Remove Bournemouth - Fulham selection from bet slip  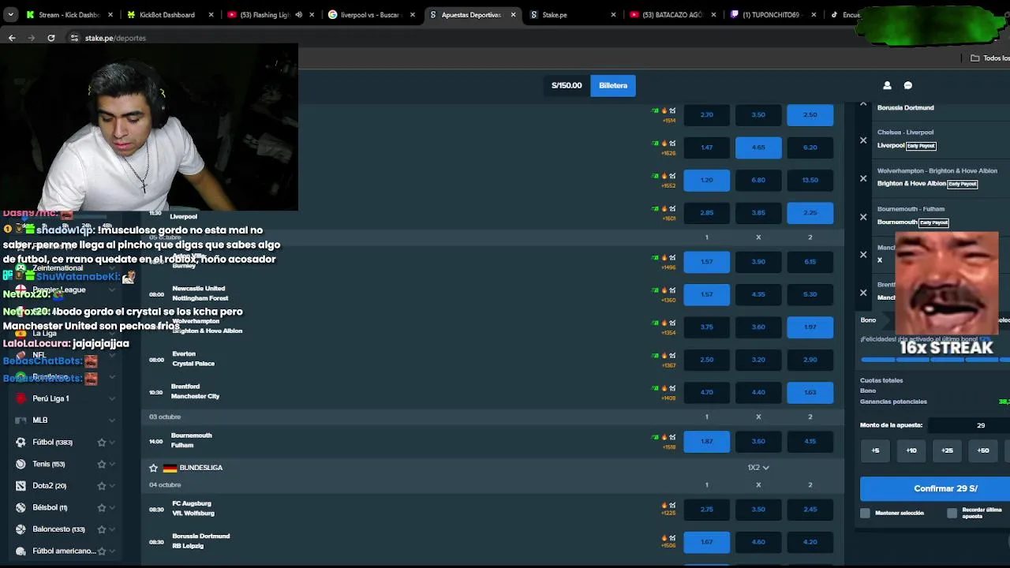pos(863,217)
